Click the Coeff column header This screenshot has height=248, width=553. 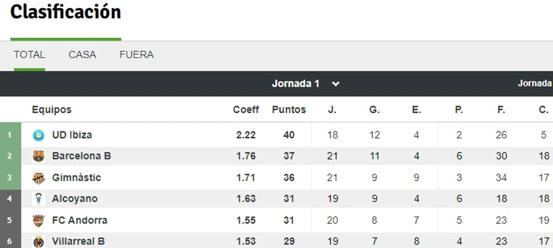click(x=246, y=110)
